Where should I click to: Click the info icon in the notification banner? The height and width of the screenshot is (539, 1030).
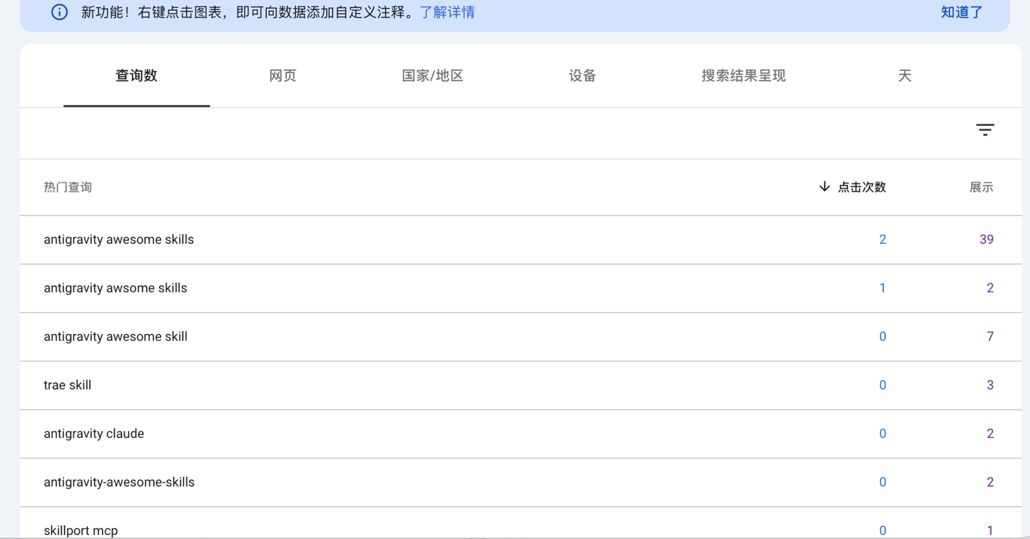(x=60, y=12)
